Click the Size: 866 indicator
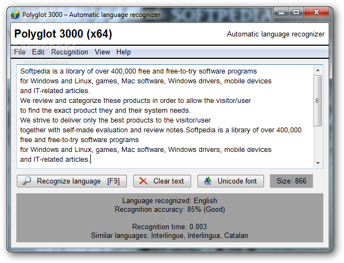This screenshot has width=344, height=263. 291,181
